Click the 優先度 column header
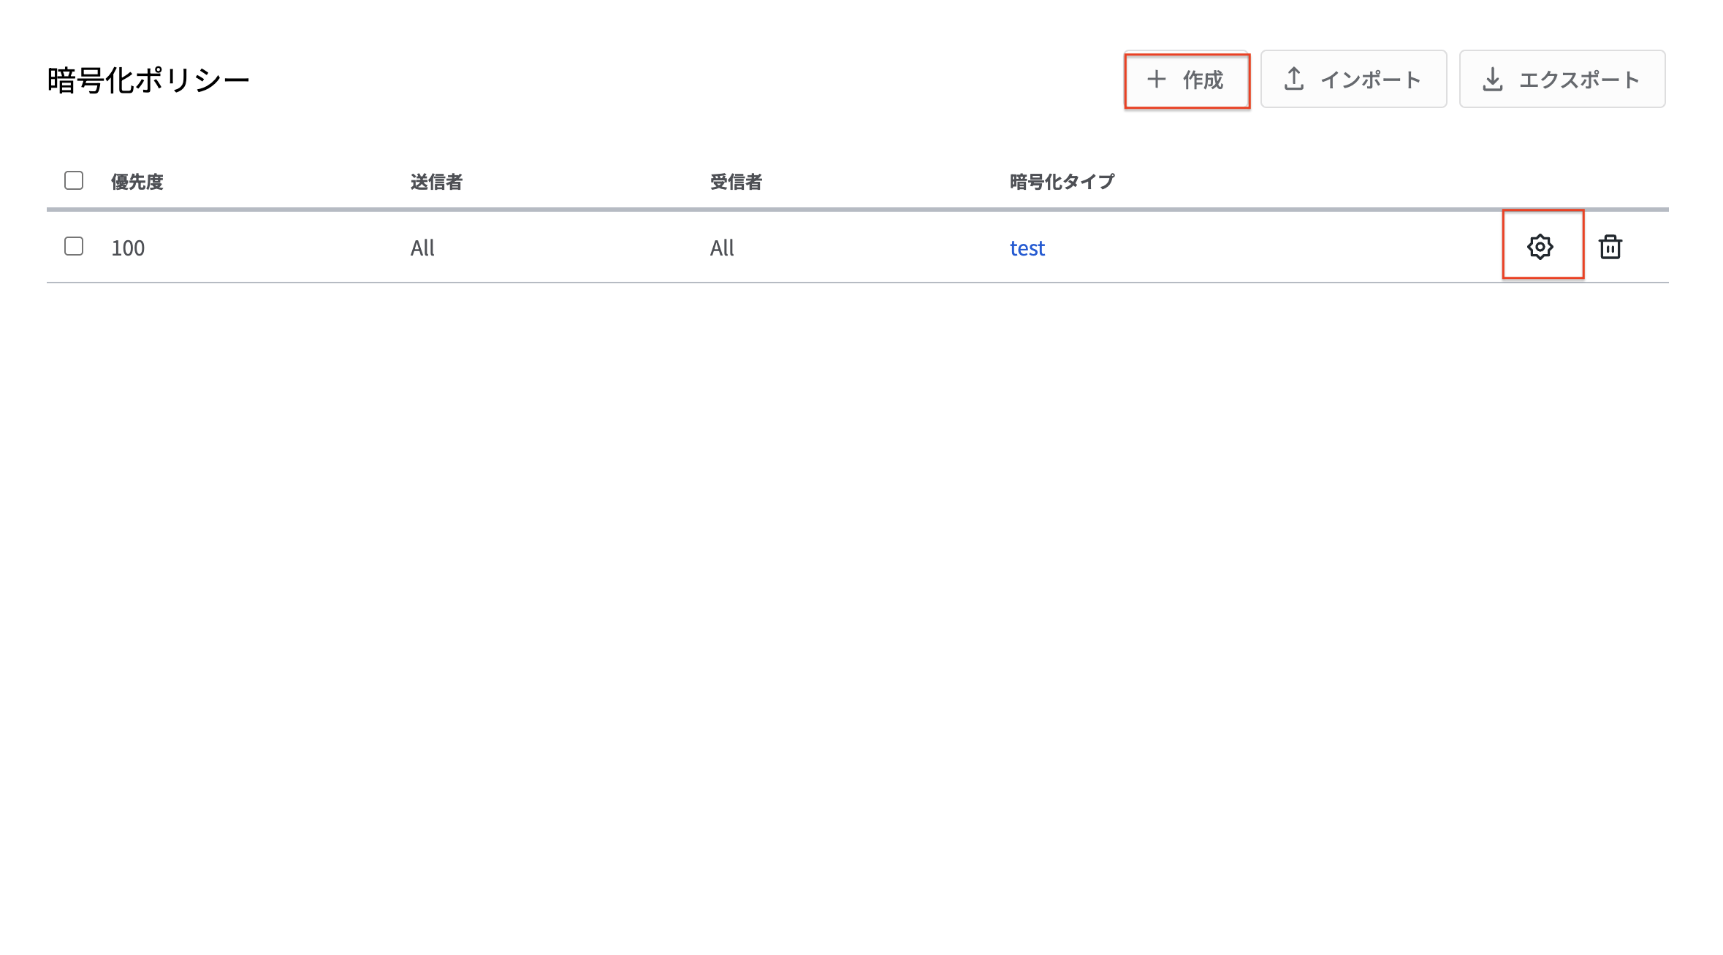Screen dimensions: 1723x955 (137, 182)
